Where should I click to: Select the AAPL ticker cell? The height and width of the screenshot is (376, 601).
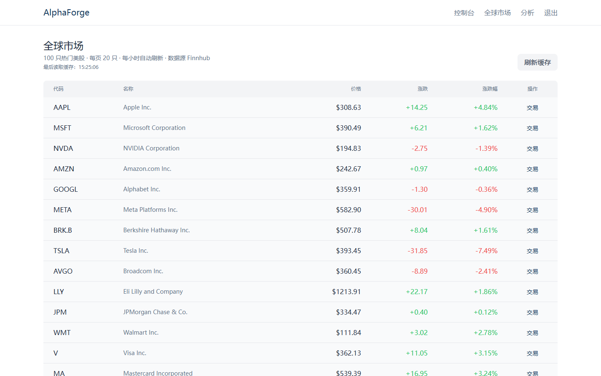coord(62,107)
